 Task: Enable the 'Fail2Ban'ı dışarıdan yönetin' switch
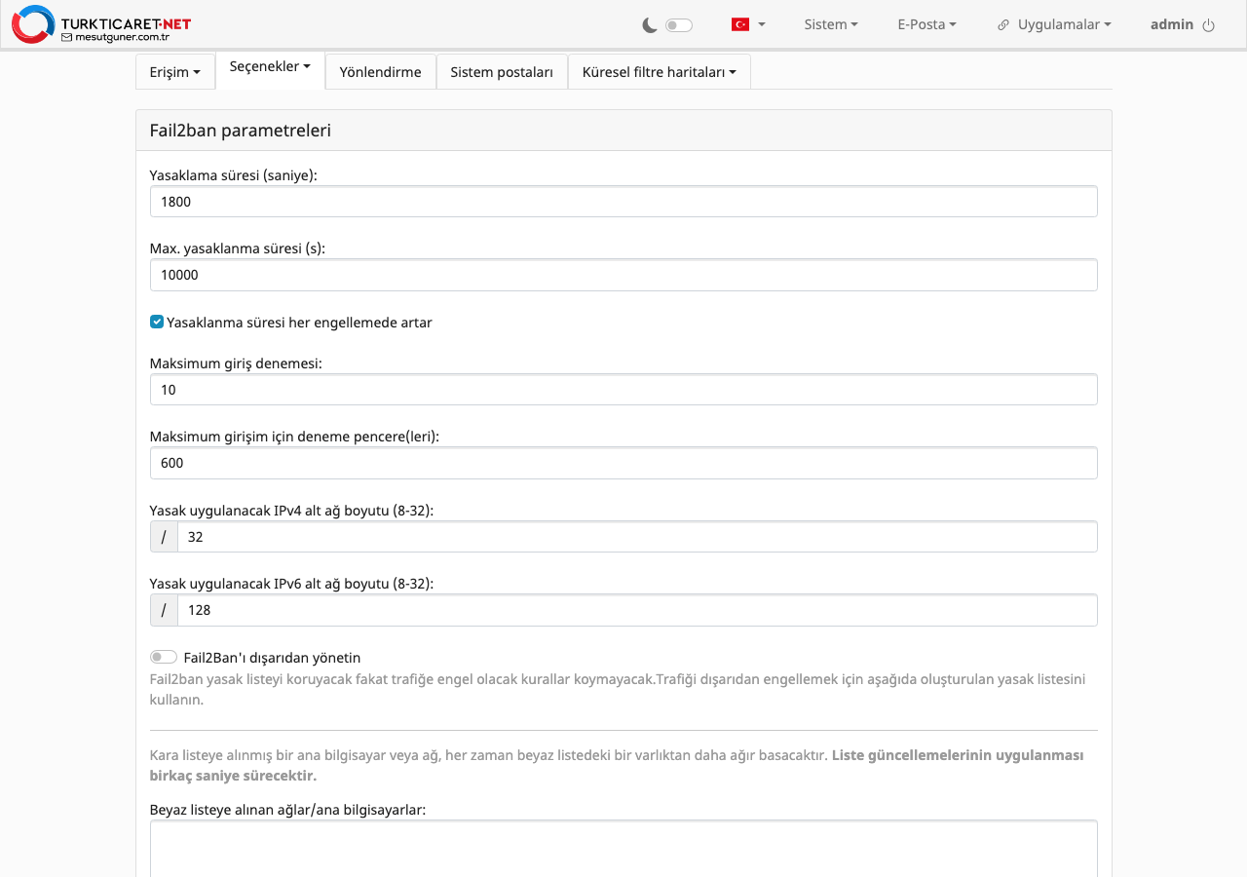pos(164,657)
